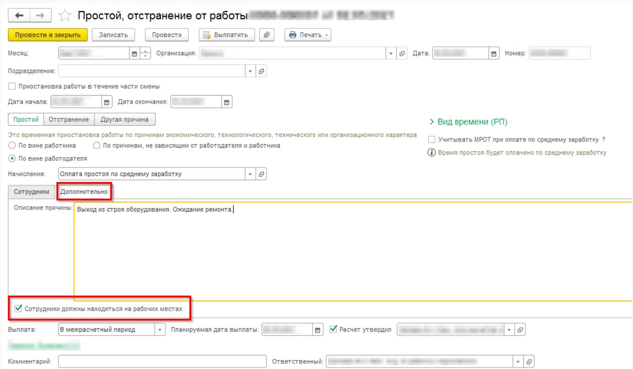
Task: Switch to the Простой mode tab
Action: click(26, 119)
